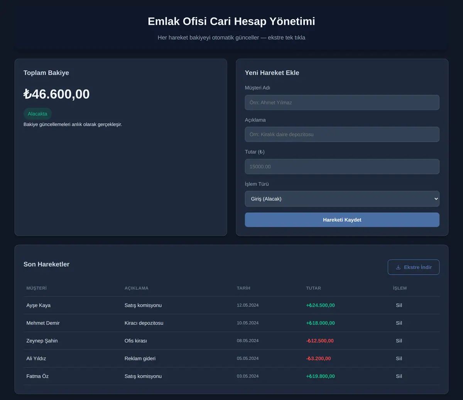Click the Tarih column header
463x400 pixels.
point(243,288)
